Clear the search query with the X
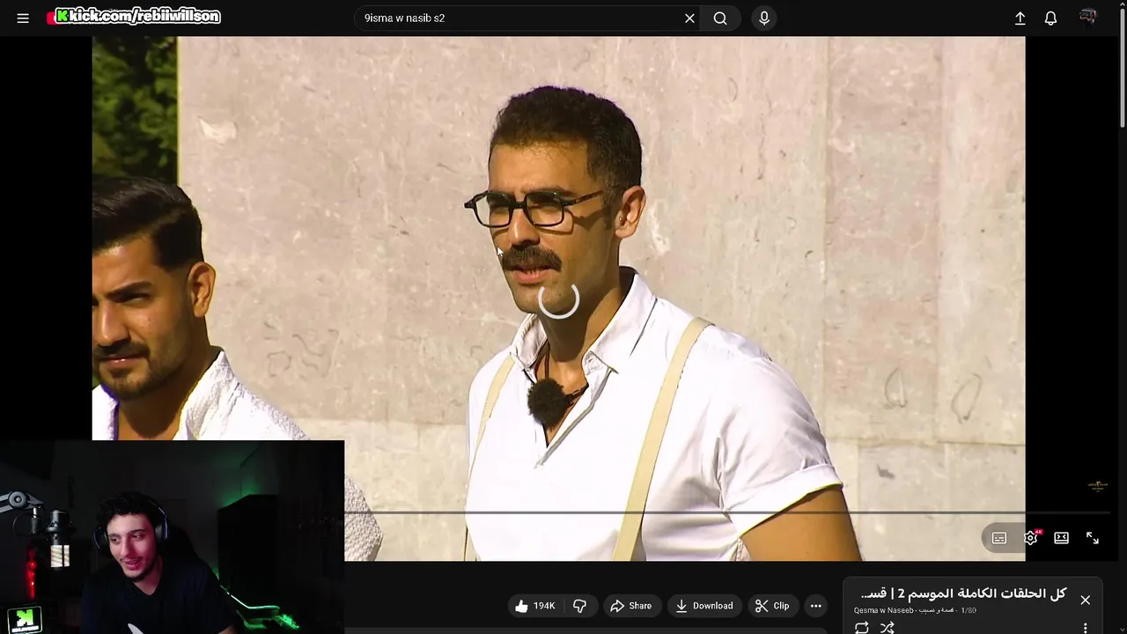This screenshot has width=1127, height=634. [689, 18]
